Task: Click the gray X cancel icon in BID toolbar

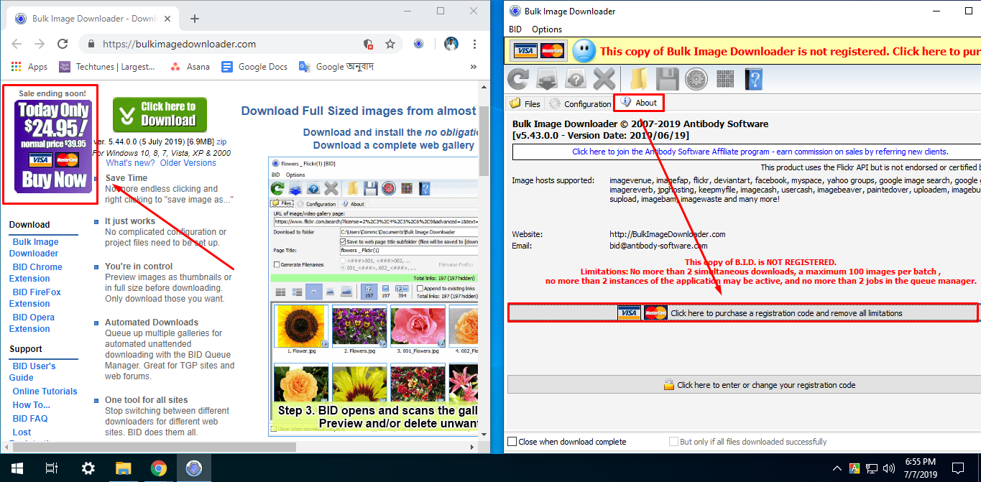Action: point(605,78)
